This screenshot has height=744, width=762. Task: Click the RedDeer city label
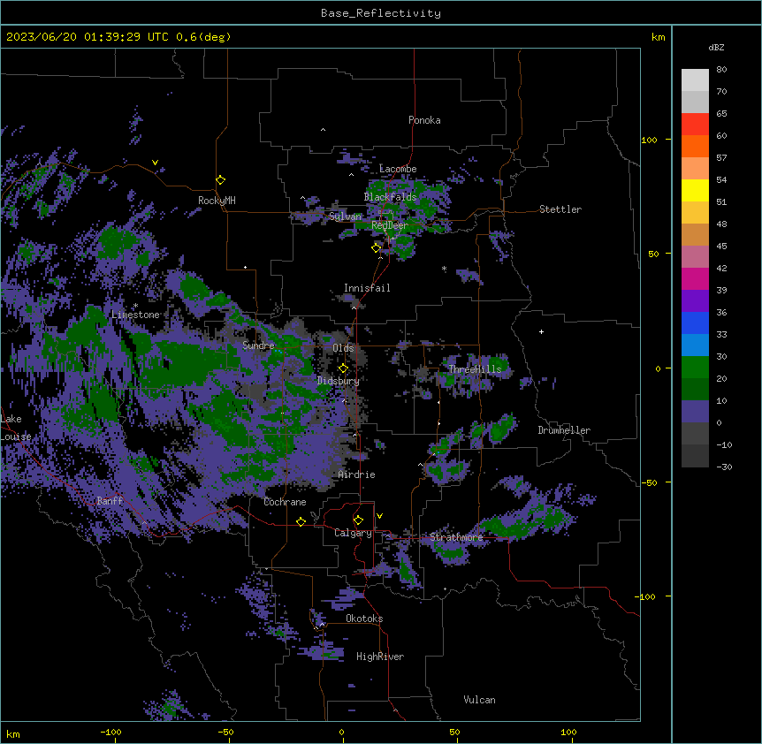pos(390,225)
